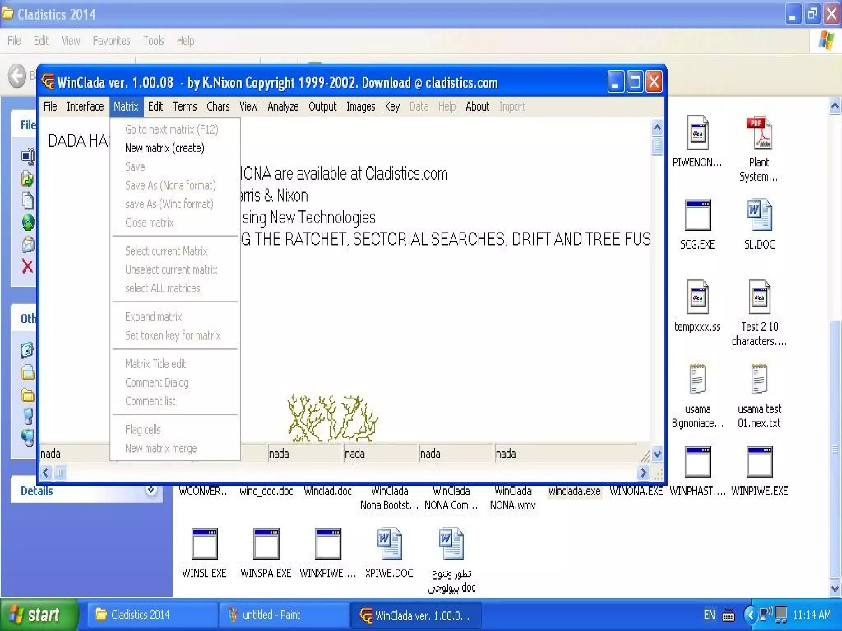Choose New matrix (create) menu entry
The image size is (842, 631).
[x=164, y=148]
